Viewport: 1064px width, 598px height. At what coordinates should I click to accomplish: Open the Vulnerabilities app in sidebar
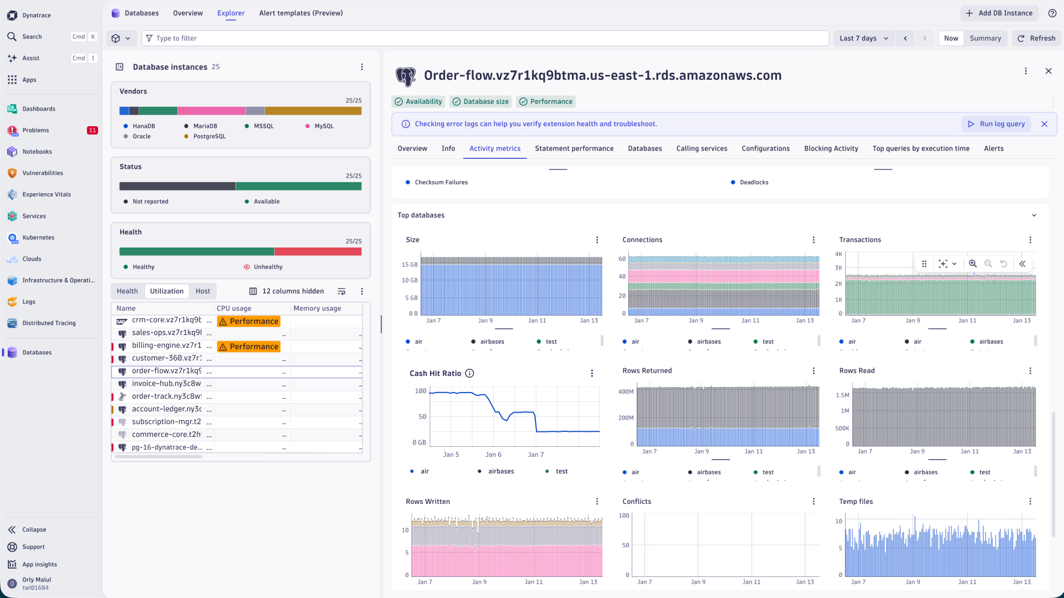pos(43,173)
